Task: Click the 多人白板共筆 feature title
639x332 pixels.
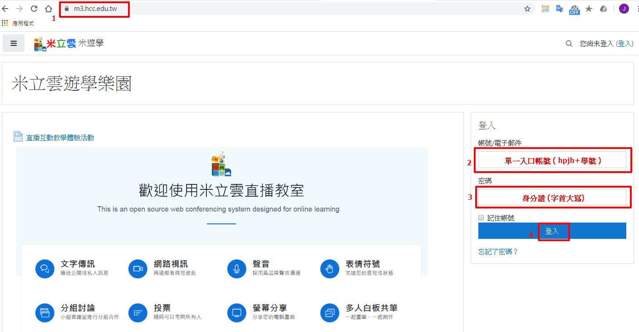Action: coord(371,308)
